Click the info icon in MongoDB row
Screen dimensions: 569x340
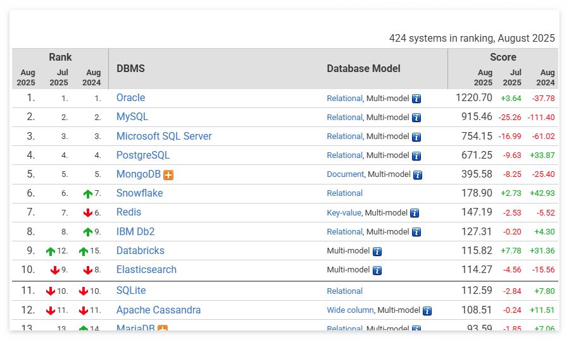[418, 175]
